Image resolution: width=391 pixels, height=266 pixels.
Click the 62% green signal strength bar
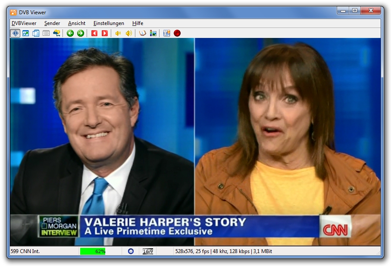pyautogui.click(x=93, y=251)
